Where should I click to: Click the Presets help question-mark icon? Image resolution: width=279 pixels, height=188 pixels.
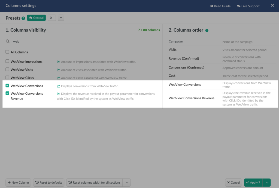(x=23, y=18)
